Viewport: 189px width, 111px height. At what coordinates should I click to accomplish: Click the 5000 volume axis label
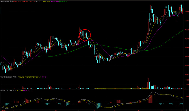187,85
